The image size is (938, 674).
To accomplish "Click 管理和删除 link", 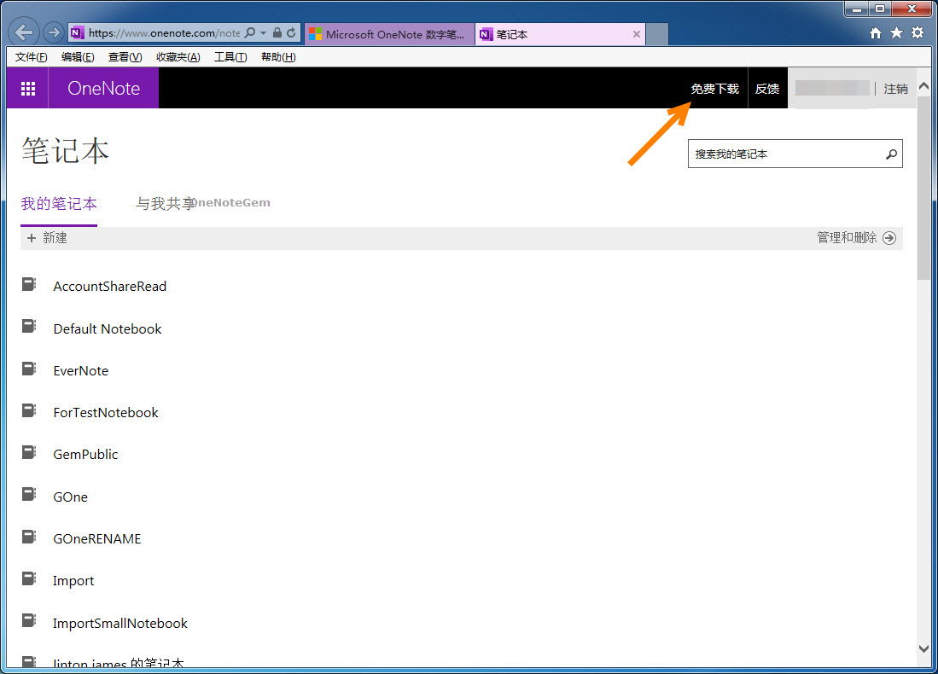I will pos(847,238).
